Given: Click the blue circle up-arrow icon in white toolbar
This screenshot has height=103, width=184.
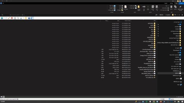Looking at the screenshot, I should [x=29, y=18].
